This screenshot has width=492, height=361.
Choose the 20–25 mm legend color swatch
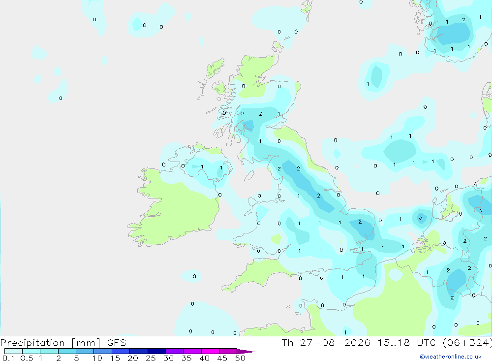138,351
